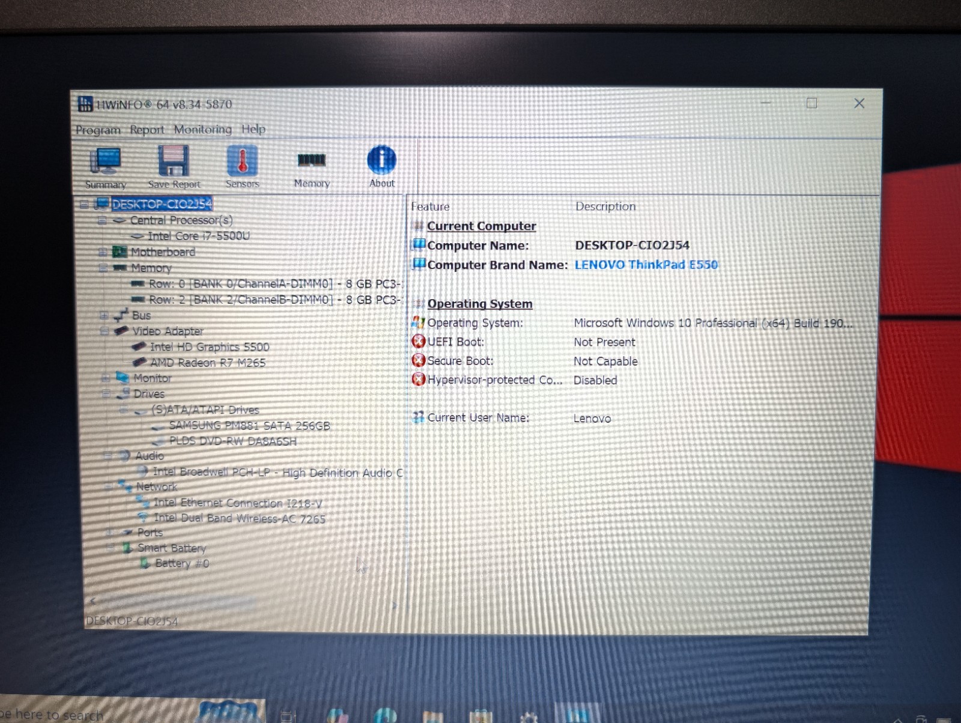Viewport: 961px width, 723px height.
Task: Select the Video Adapter tree item
Action: click(x=168, y=331)
